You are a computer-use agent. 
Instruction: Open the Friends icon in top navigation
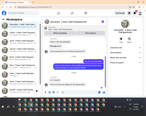[72, 13]
